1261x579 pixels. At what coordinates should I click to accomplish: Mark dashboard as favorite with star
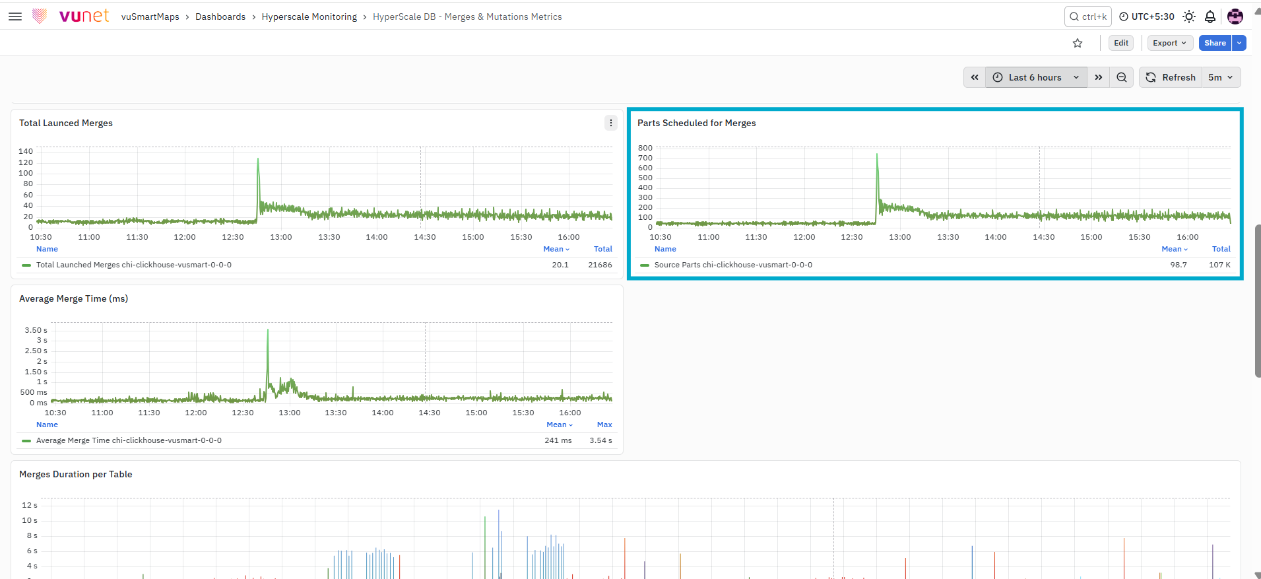(x=1078, y=43)
